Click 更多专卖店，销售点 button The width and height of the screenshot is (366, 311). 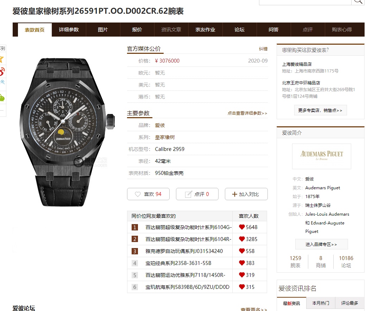click(x=320, y=110)
